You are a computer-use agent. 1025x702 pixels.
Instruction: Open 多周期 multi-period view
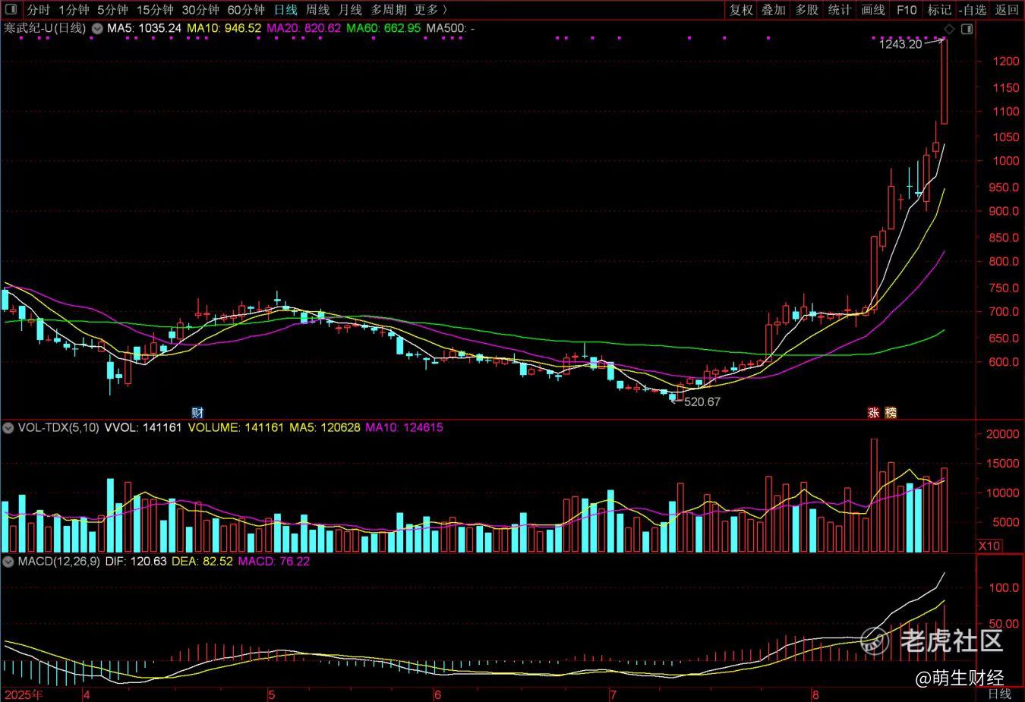coord(389,10)
